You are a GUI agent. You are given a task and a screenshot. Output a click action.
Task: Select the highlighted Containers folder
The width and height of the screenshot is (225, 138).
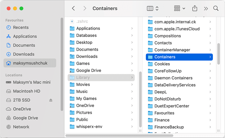(179, 57)
